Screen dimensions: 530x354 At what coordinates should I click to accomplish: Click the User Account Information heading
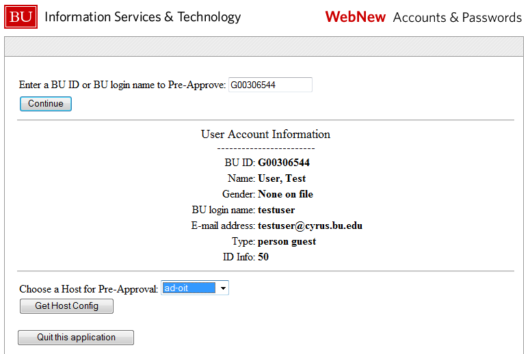click(x=265, y=135)
